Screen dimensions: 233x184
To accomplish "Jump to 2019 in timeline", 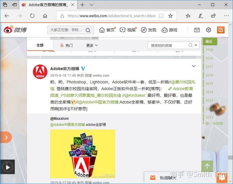I will (x=209, y=50).
